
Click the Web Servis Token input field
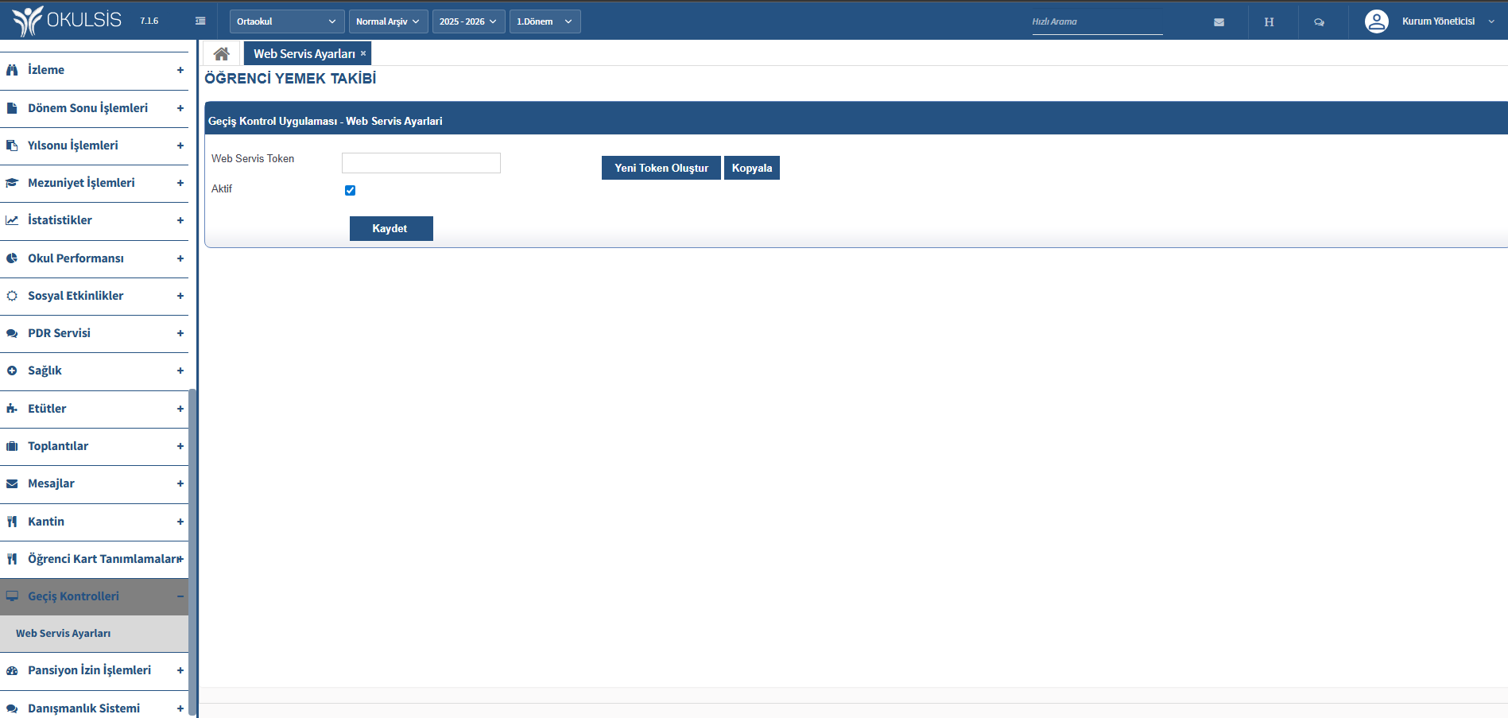click(x=421, y=163)
